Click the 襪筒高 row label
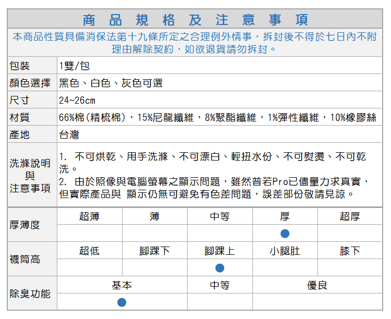The image size is (391, 319). [x=25, y=259]
